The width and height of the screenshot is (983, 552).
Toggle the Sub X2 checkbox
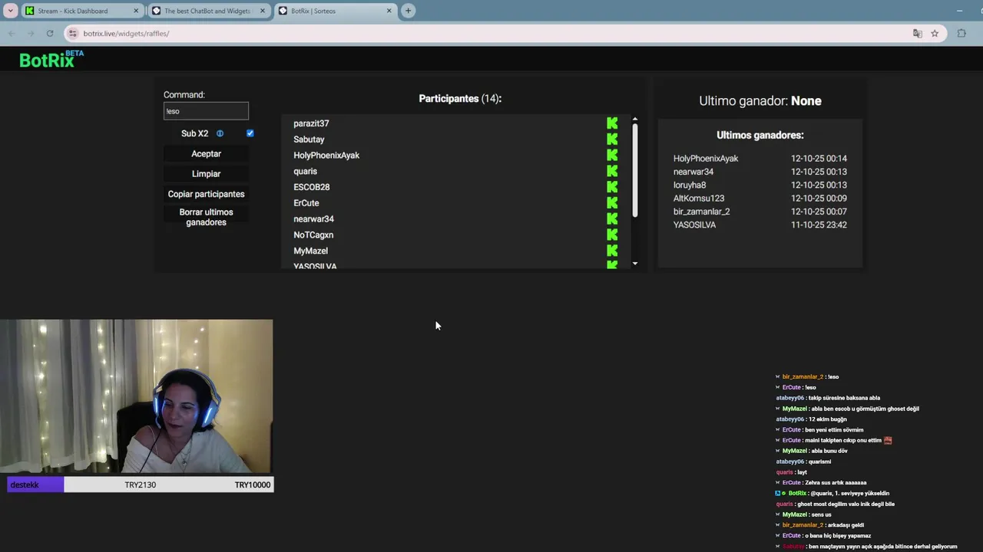250,133
